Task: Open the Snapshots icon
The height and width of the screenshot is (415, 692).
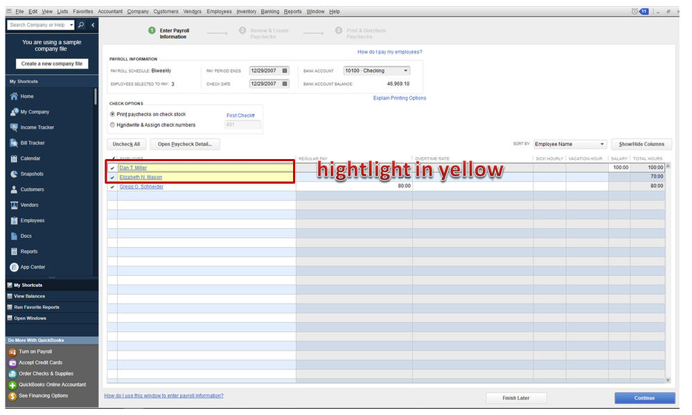Action: [x=14, y=174]
